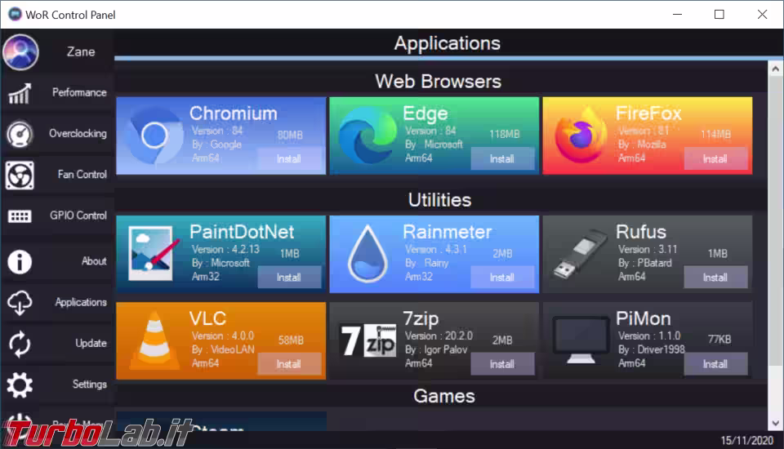
Task: Click the GPIO Control pins icon
Action: click(x=20, y=216)
